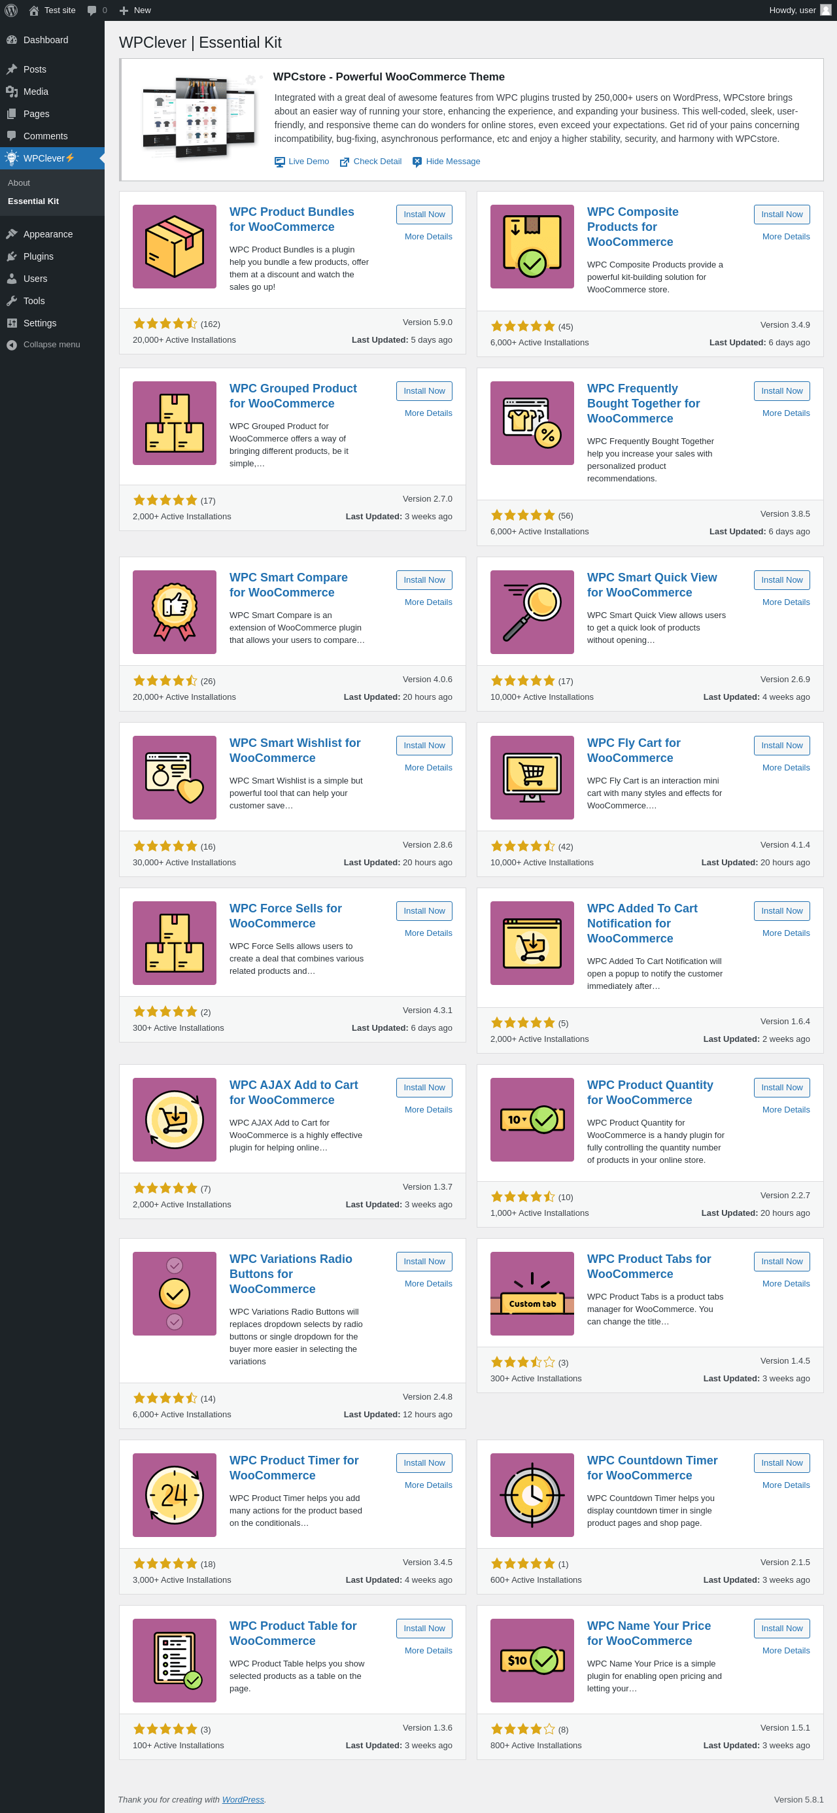Open the Posts menu
Image resolution: width=837 pixels, height=1813 pixels.
pos(52,69)
